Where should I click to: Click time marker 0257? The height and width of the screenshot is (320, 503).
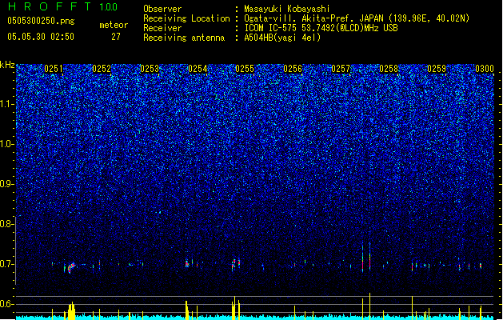pos(341,69)
